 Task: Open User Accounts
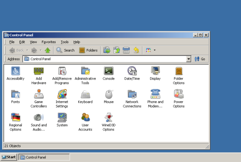pyautogui.click(x=85, y=122)
